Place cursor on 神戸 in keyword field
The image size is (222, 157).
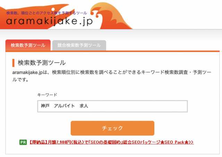45,106
